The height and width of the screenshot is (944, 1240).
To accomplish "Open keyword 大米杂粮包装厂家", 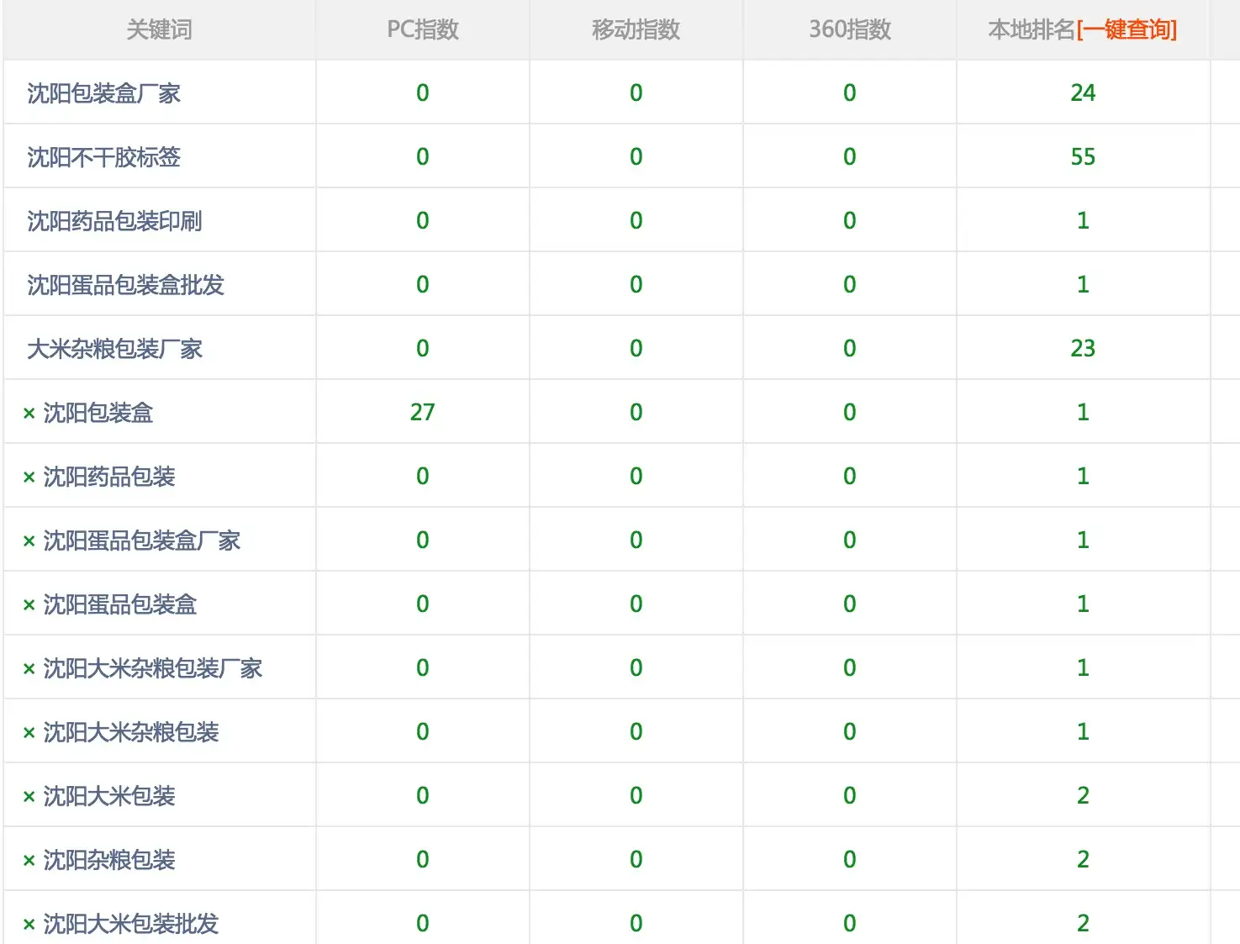I will (x=114, y=348).
